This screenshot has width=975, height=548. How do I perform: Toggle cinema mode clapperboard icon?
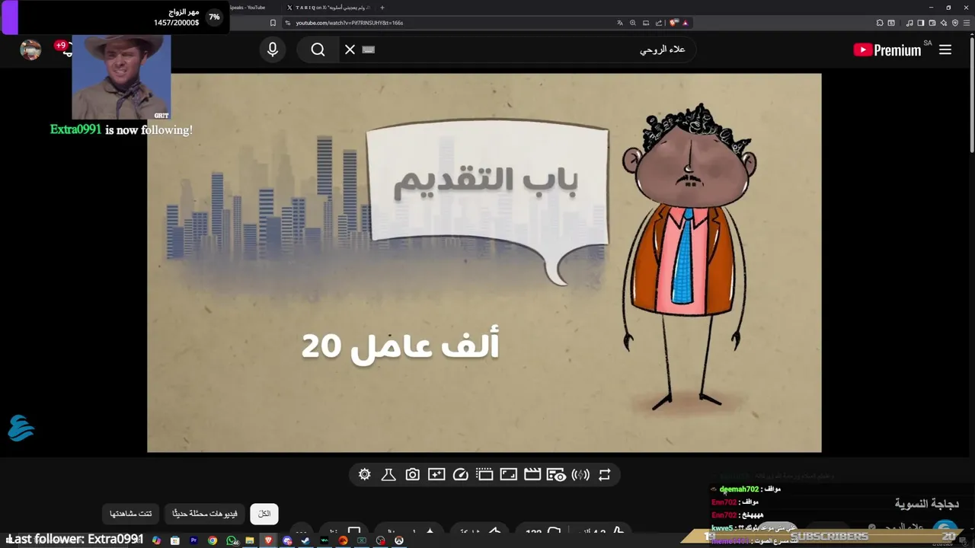[x=532, y=475]
